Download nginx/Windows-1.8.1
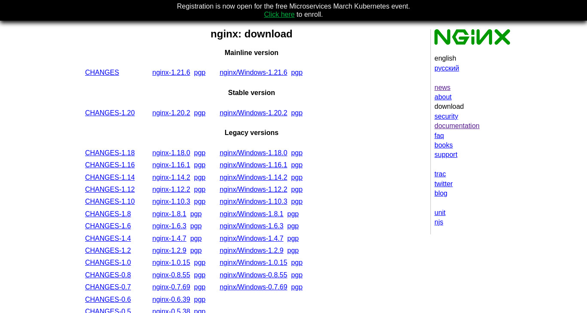The width and height of the screenshot is (587, 313). [x=251, y=214]
